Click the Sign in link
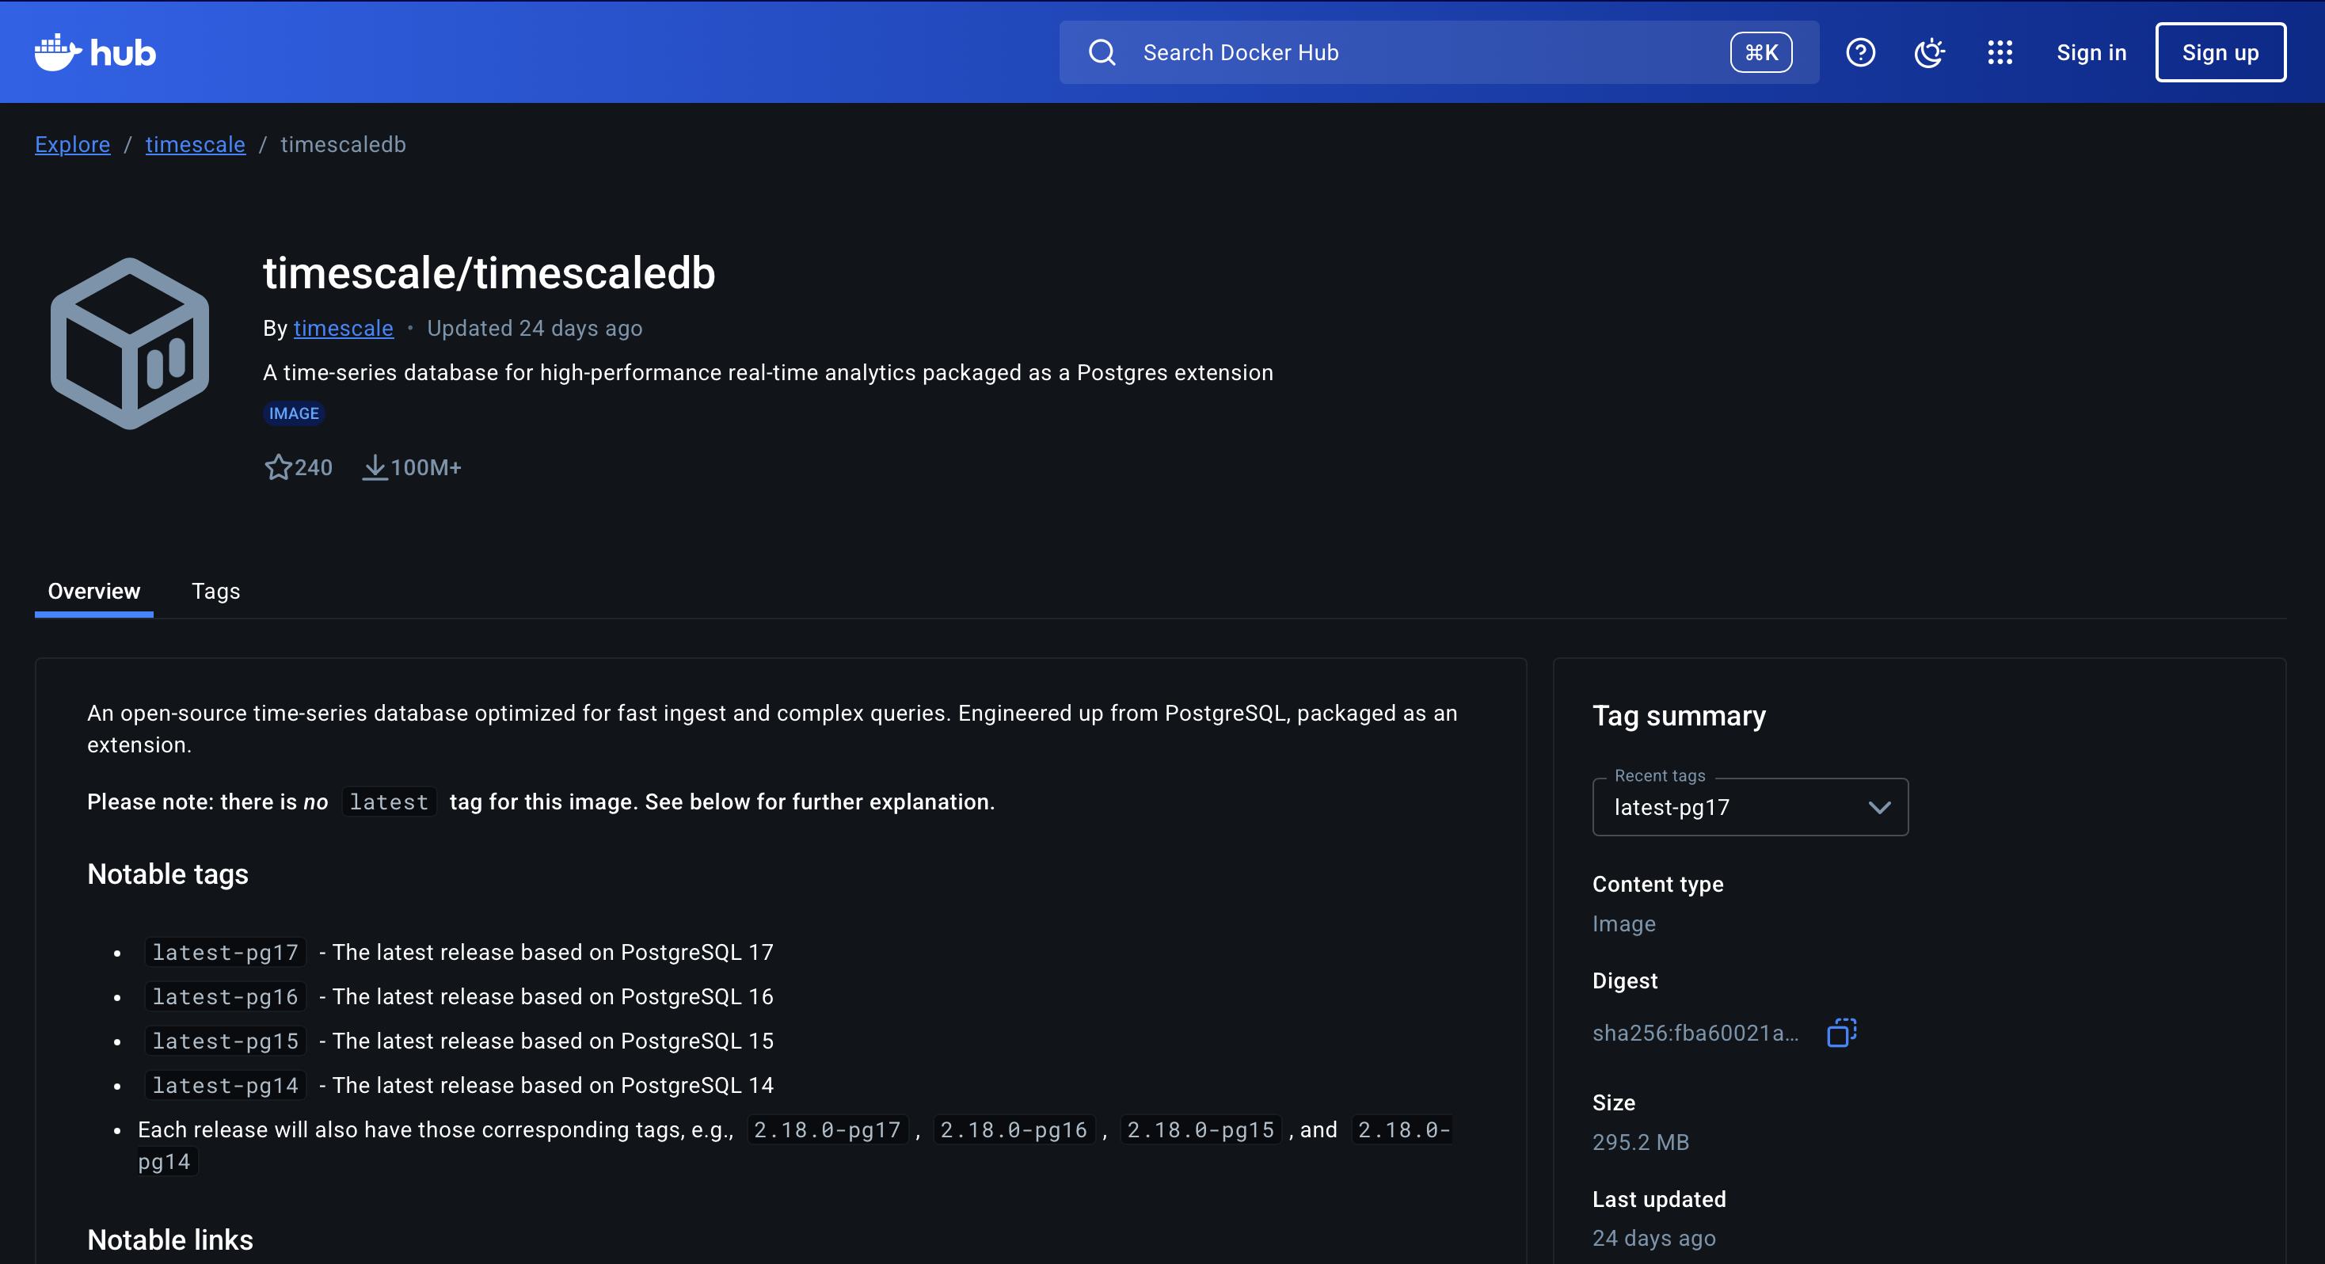The width and height of the screenshot is (2325, 1264). (2091, 52)
